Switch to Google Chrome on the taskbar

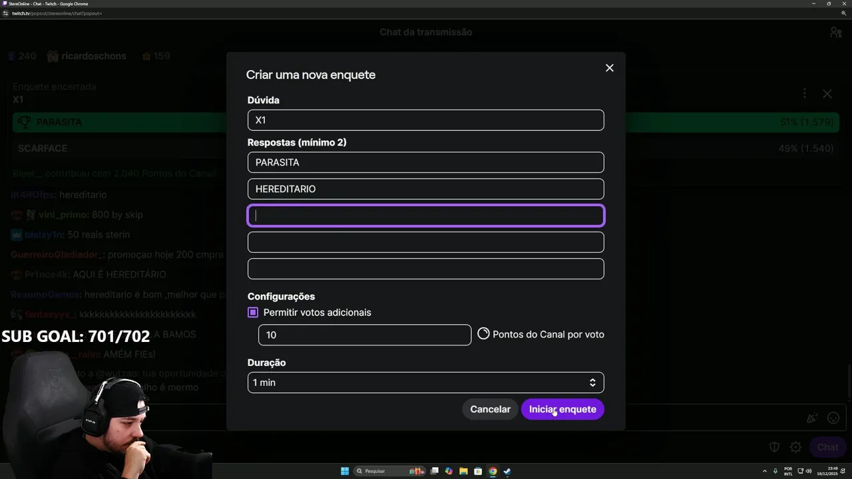point(493,471)
